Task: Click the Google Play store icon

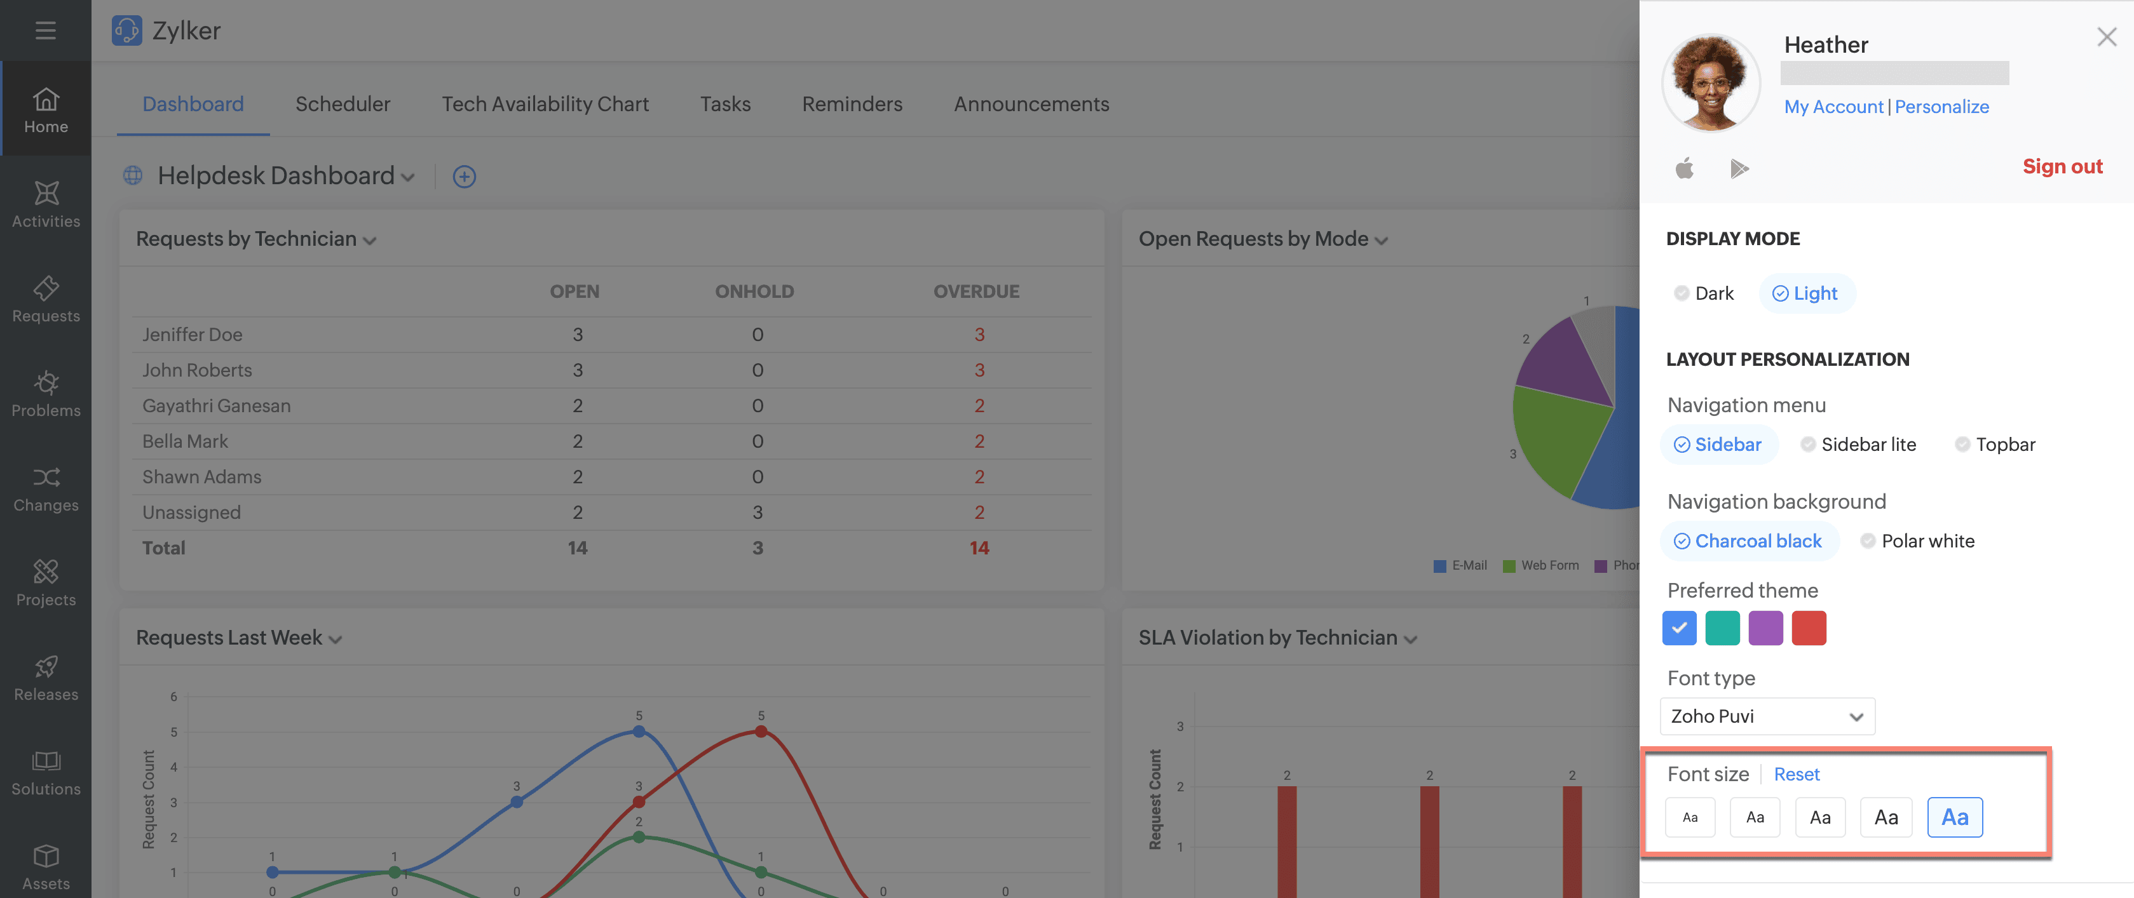Action: 1739,169
